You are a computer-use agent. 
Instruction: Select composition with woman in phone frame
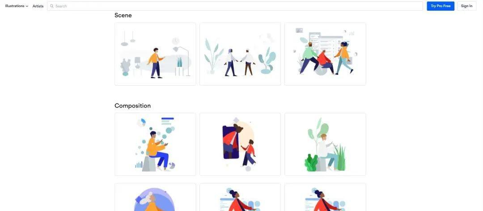pos(240,145)
